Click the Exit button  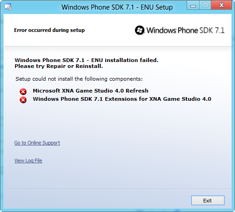coord(208,200)
